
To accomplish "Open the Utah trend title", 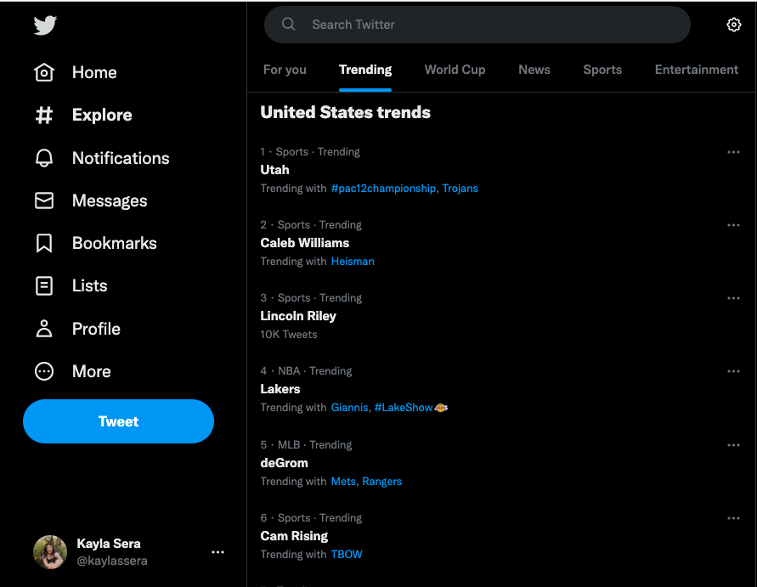I will tap(274, 170).
